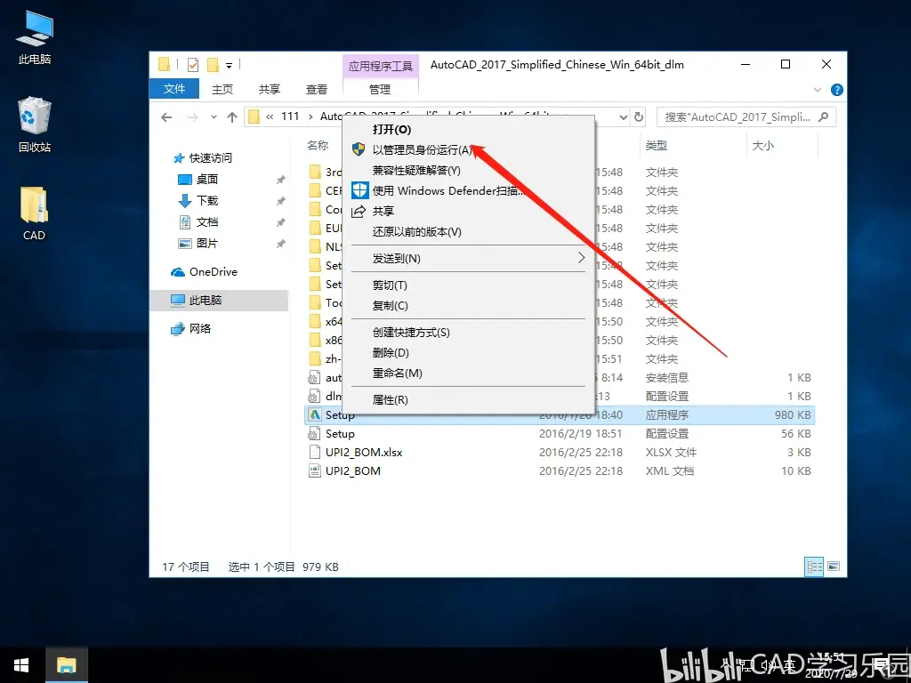Select 兼容性疑难解答(Y) menu entry
Image resolution: width=911 pixels, height=683 pixels.
tap(468, 170)
